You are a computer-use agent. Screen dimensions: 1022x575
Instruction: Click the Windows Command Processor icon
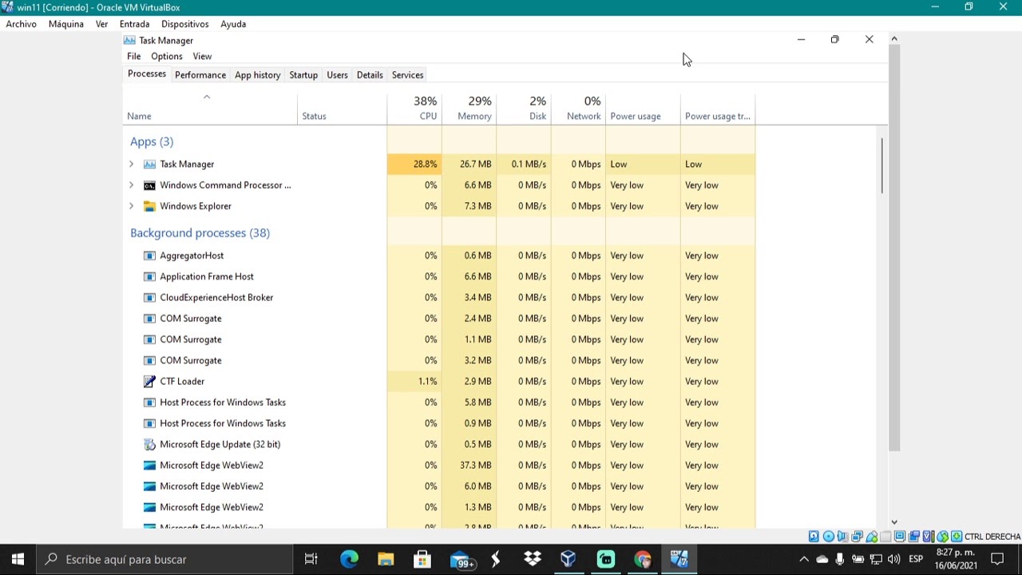tap(149, 185)
